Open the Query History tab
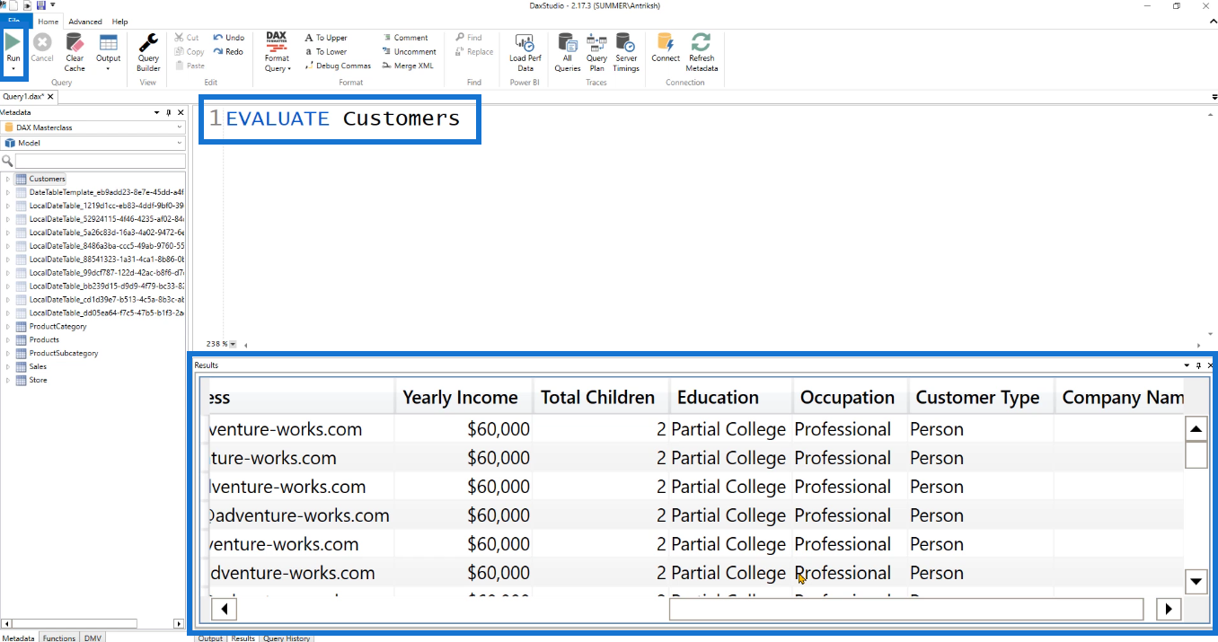The image size is (1218, 642). pos(287,638)
